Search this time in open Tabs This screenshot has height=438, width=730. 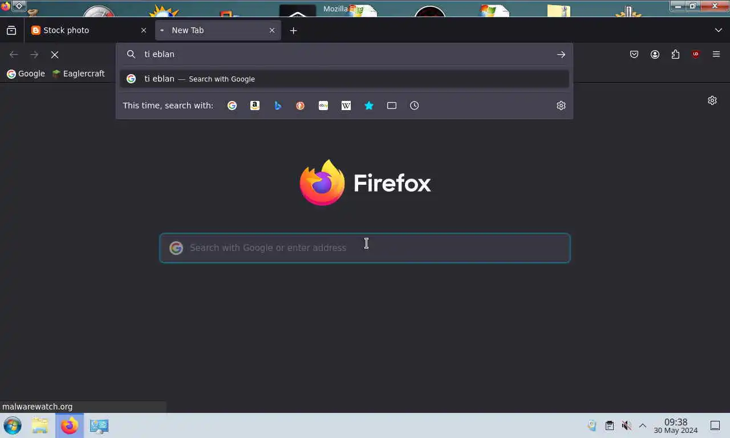pos(392,106)
